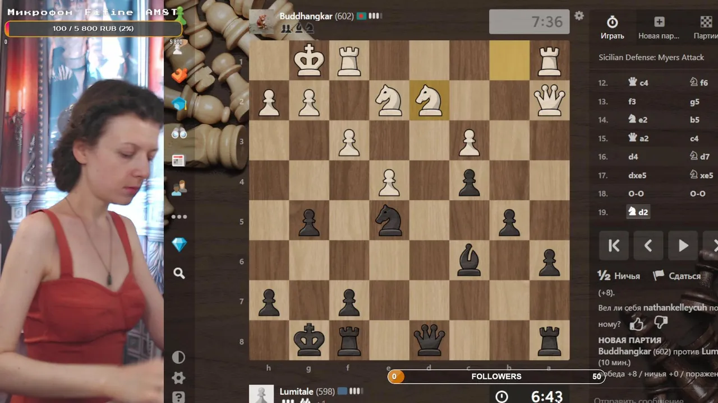This screenshot has width=718, height=403.
Task: Give thumbs down for opponent's behavior
Action: 660,322
